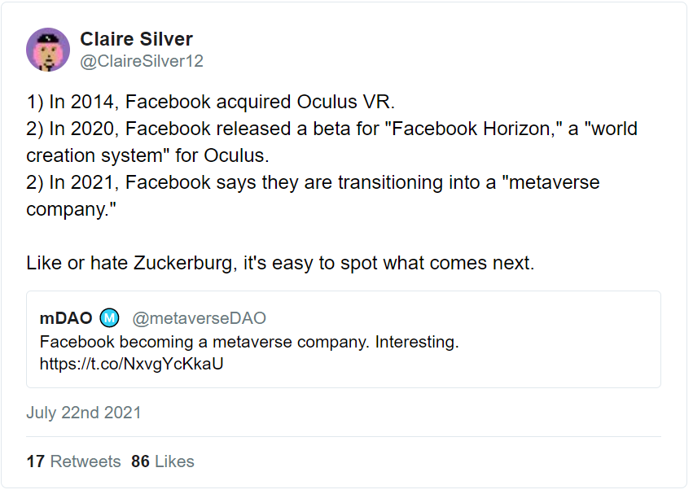Viewport: 693px width, 494px height.
Task: Open the July 22nd 2021 timestamp
Action: [84, 413]
